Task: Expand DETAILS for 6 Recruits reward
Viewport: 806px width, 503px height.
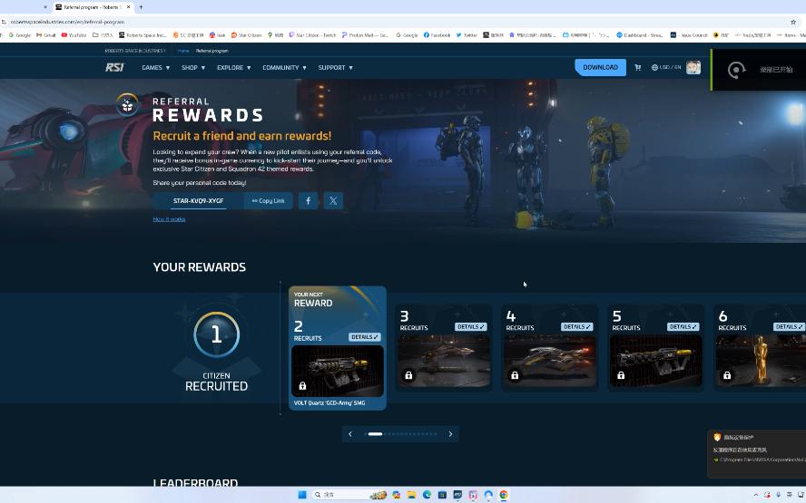Action: [x=789, y=326]
